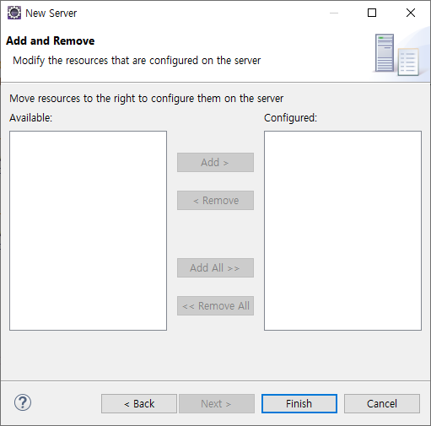Click inside the Configured list box
431x426 pixels.
point(342,230)
